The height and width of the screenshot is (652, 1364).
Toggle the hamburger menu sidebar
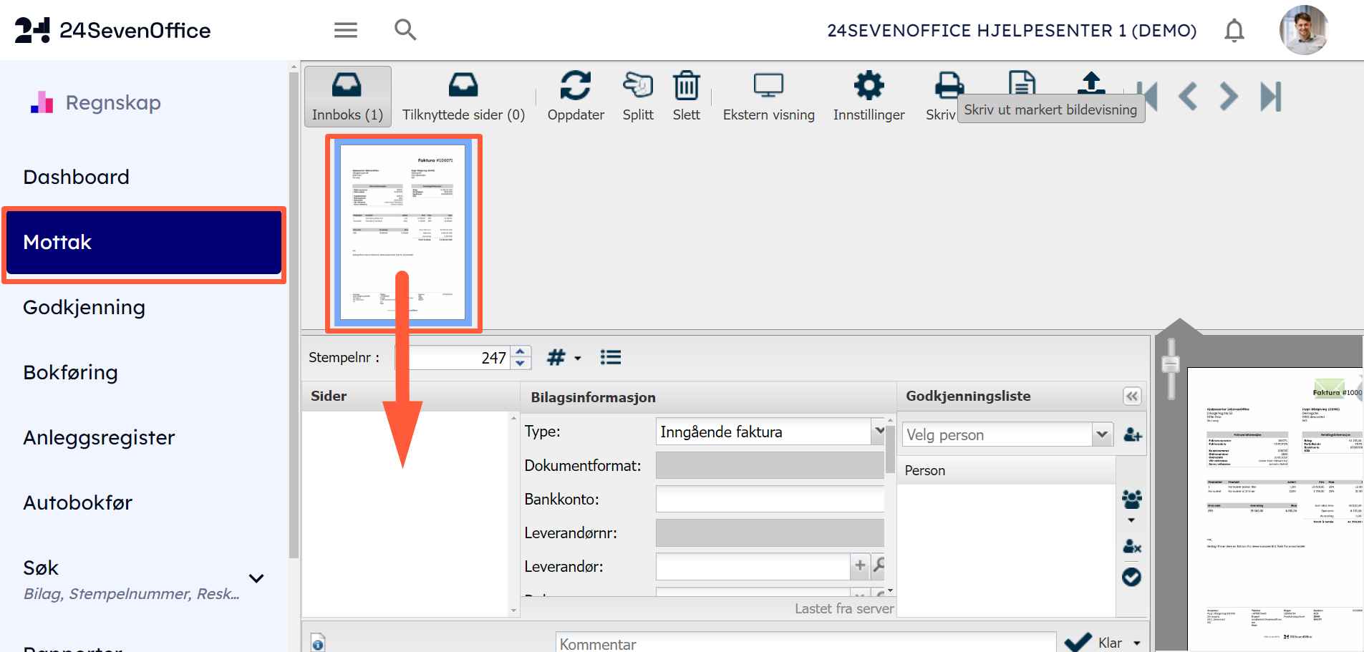pyautogui.click(x=346, y=30)
